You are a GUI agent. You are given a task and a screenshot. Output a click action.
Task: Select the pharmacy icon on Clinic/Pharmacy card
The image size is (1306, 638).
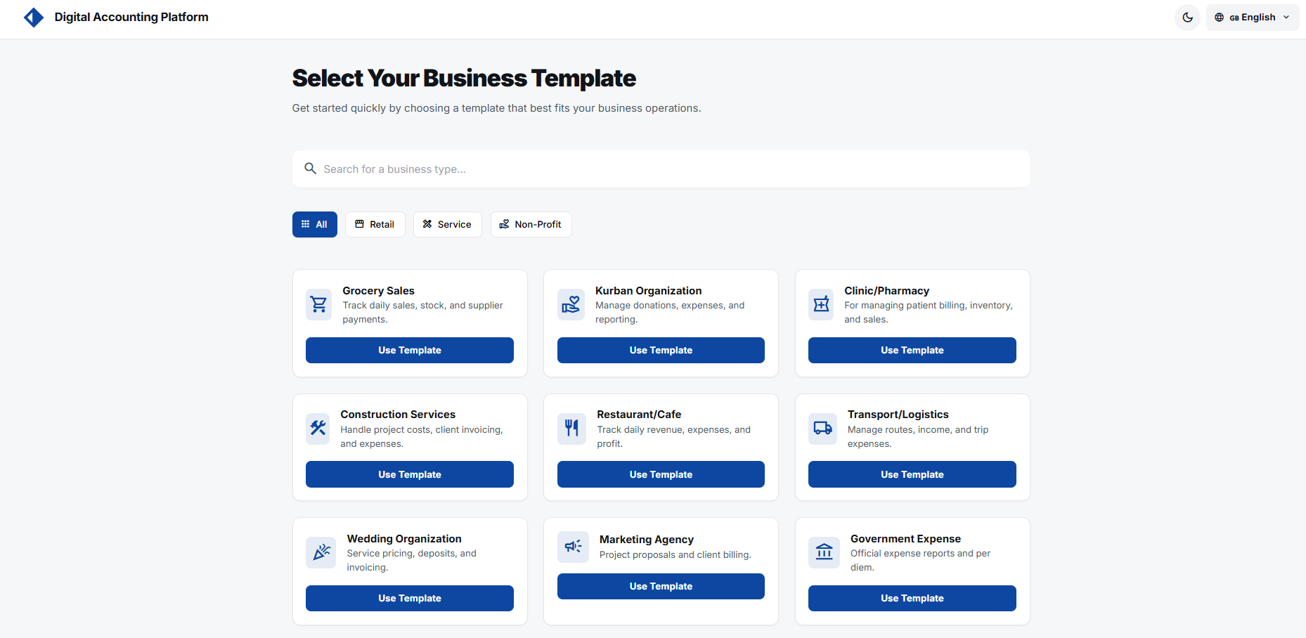coord(821,304)
